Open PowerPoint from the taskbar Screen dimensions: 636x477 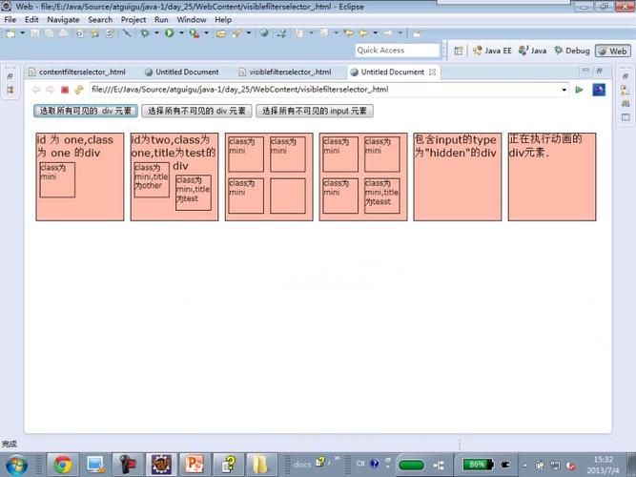coord(195,465)
